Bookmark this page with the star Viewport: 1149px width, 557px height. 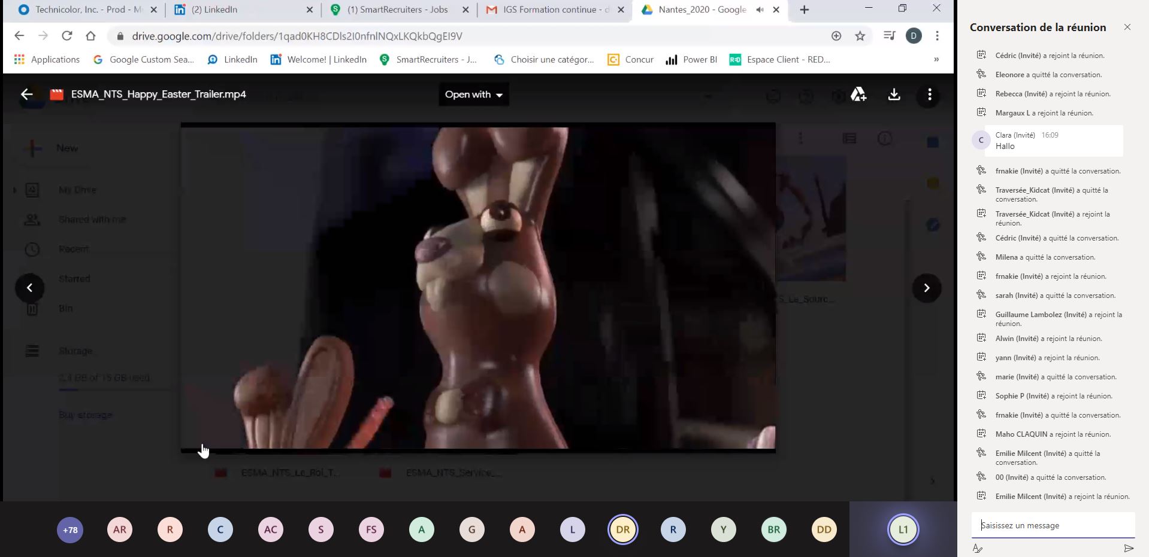coord(860,36)
